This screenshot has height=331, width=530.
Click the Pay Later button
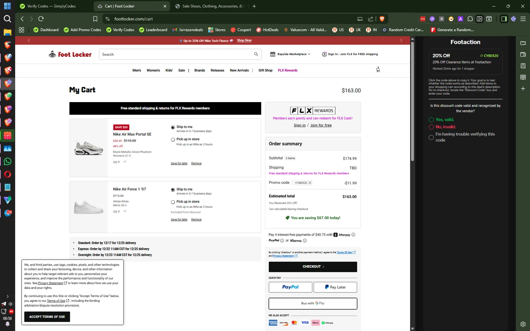coord(335,287)
